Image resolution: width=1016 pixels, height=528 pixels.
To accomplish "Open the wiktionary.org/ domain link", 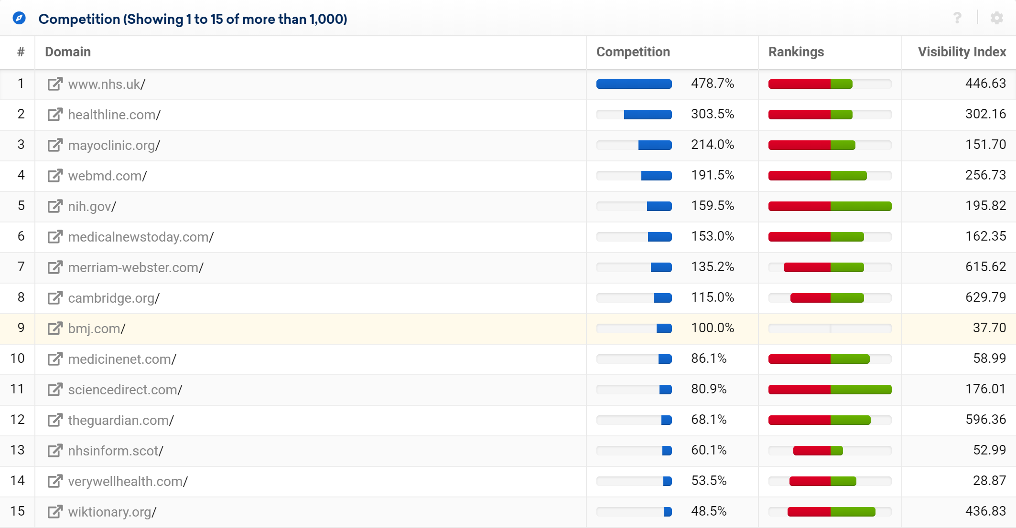I will [112, 512].
